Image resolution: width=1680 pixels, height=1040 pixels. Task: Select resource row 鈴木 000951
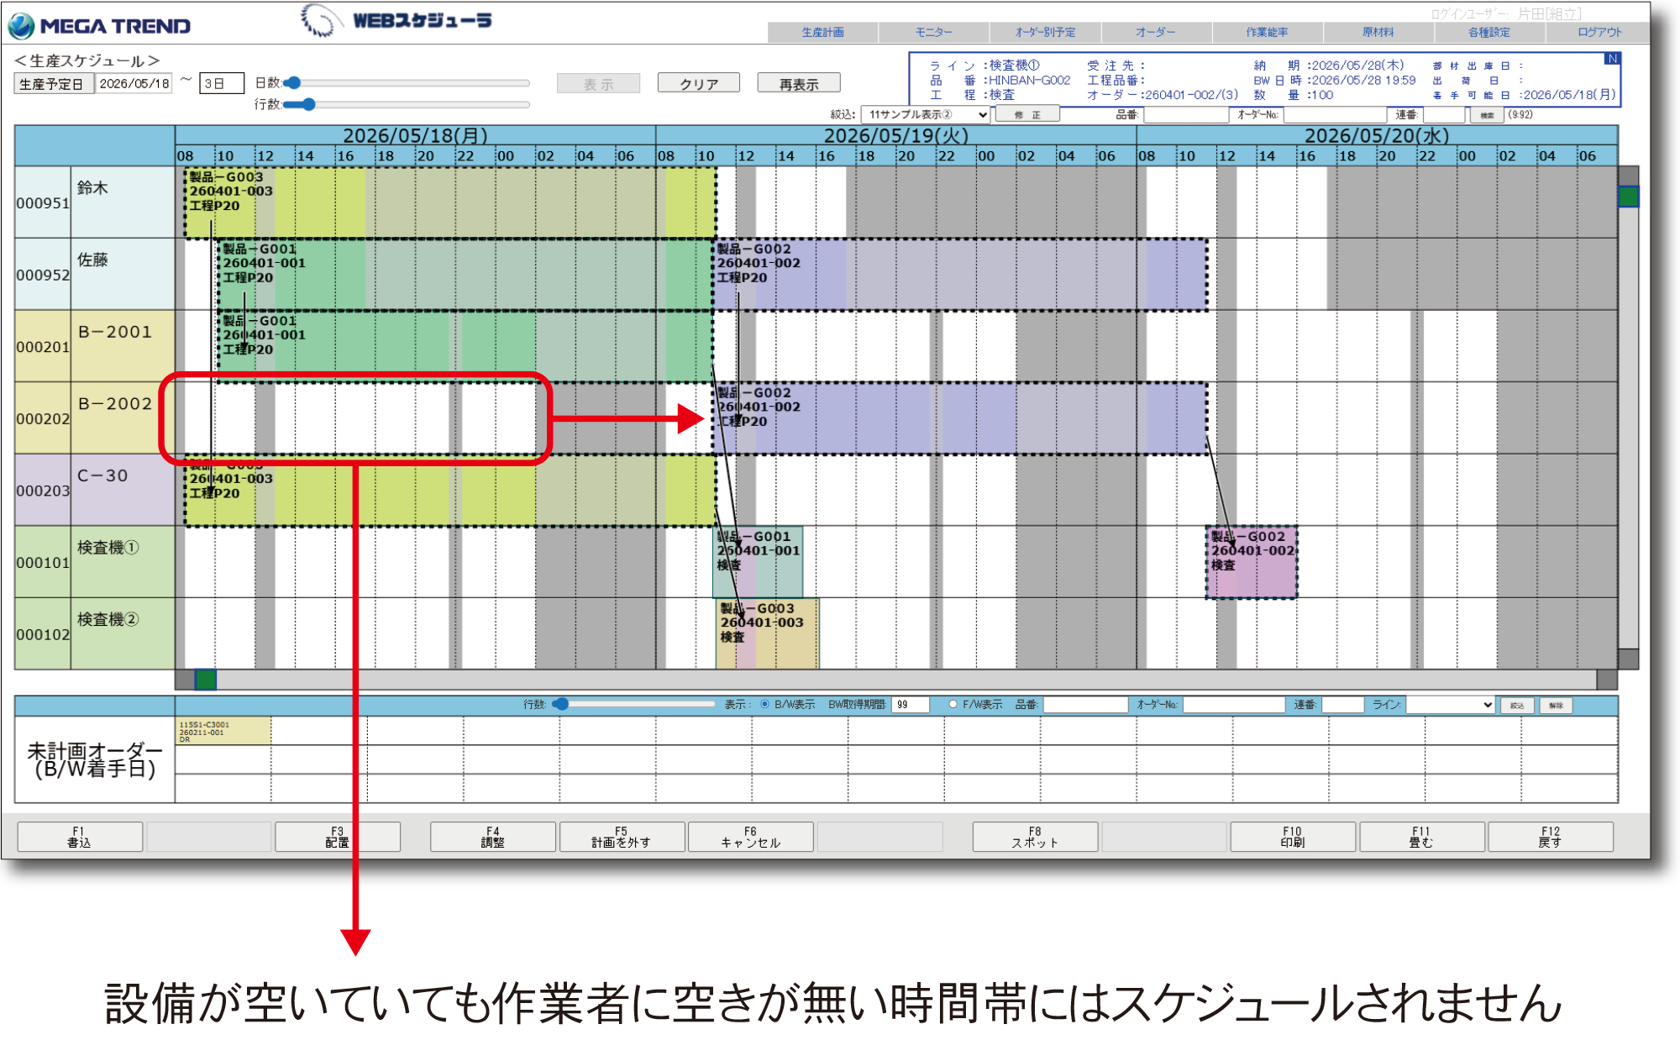95,202
